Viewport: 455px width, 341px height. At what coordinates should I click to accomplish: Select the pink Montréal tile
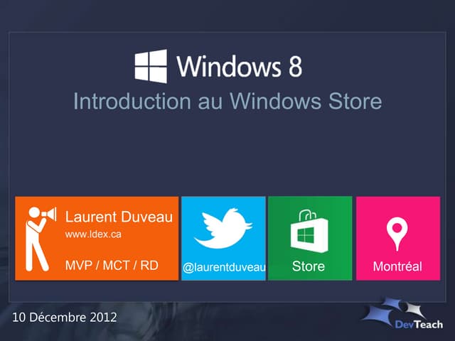(398, 239)
